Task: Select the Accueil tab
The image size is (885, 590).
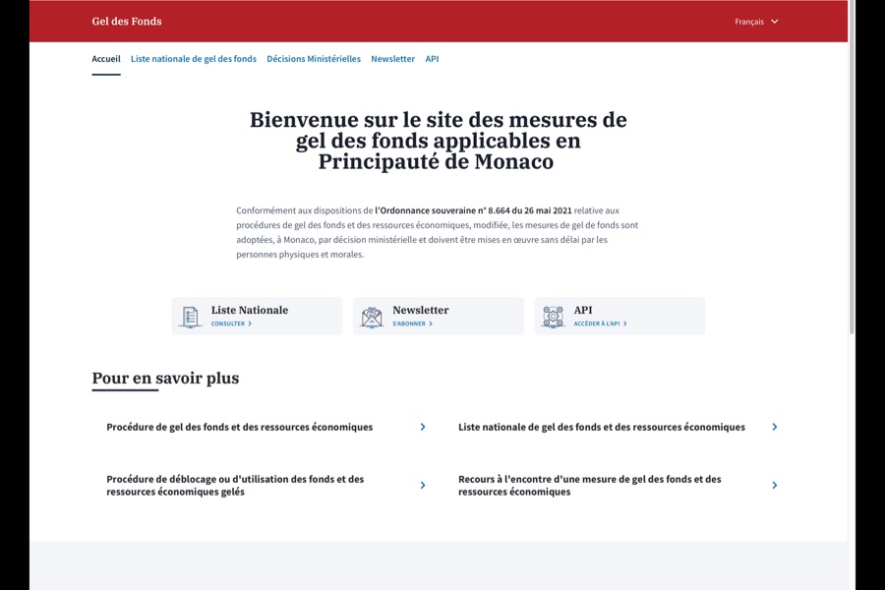Action: pyautogui.click(x=106, y=59)
